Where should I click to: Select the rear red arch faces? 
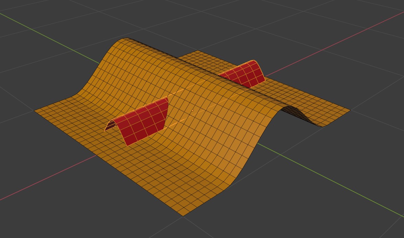(x=245, y=74)
